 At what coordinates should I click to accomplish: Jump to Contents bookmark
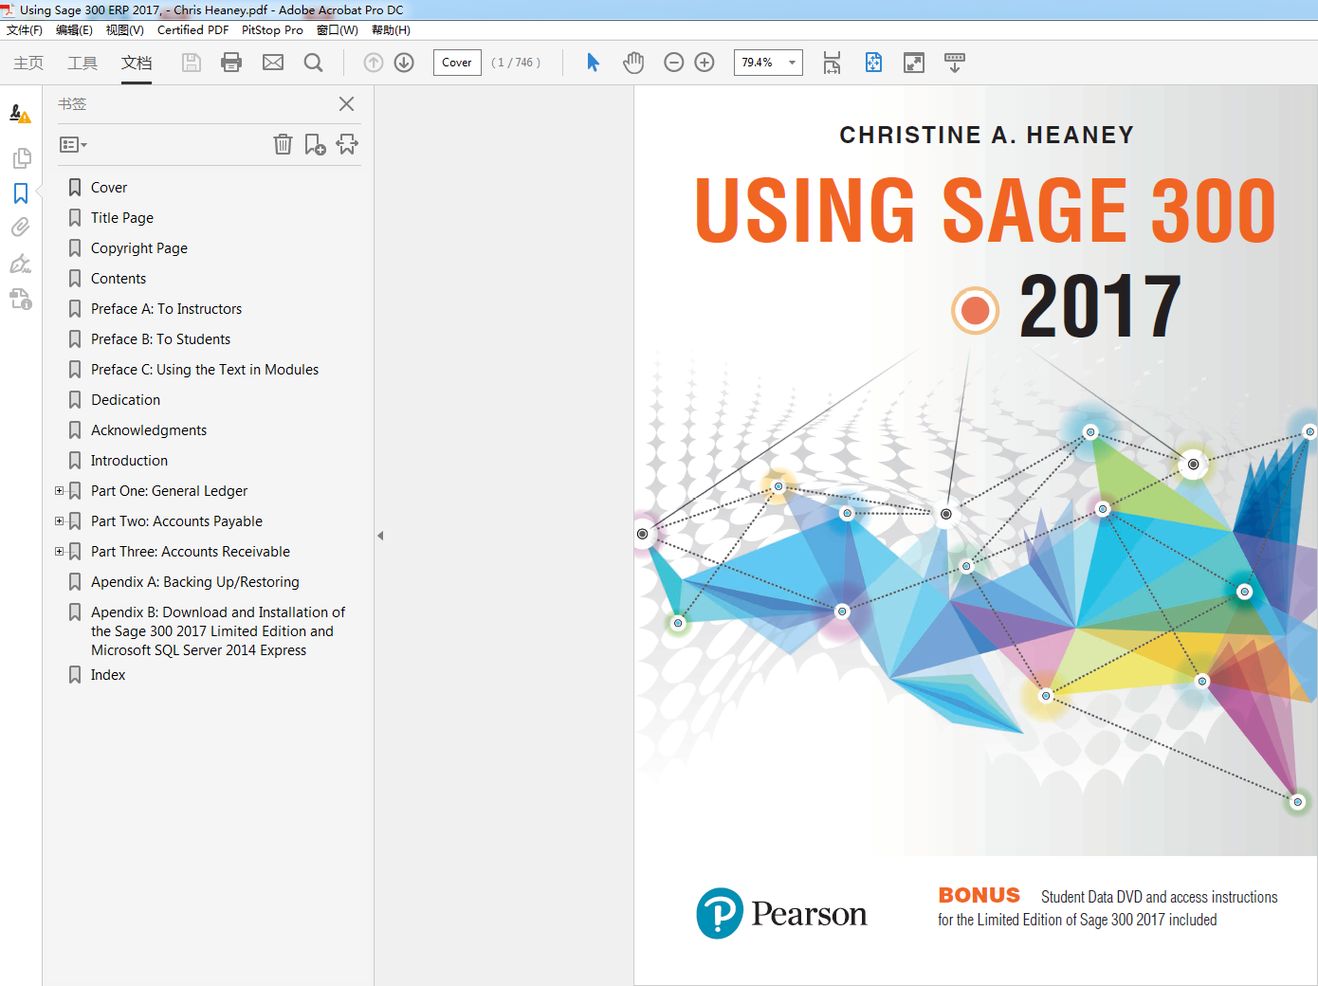(119, 279)
